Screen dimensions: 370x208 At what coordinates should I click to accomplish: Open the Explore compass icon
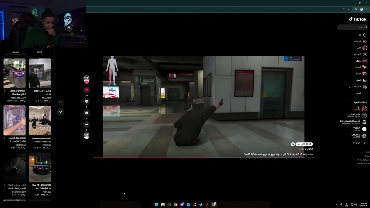click(x=365, y=41)
